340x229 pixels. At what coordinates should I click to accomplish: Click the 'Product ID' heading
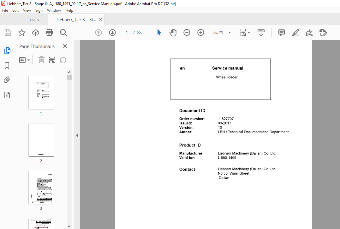click(x=190, y=145)
